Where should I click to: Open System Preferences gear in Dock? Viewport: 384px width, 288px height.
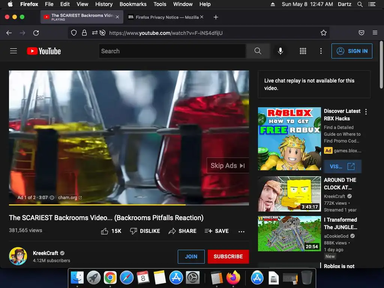(193, 278)
